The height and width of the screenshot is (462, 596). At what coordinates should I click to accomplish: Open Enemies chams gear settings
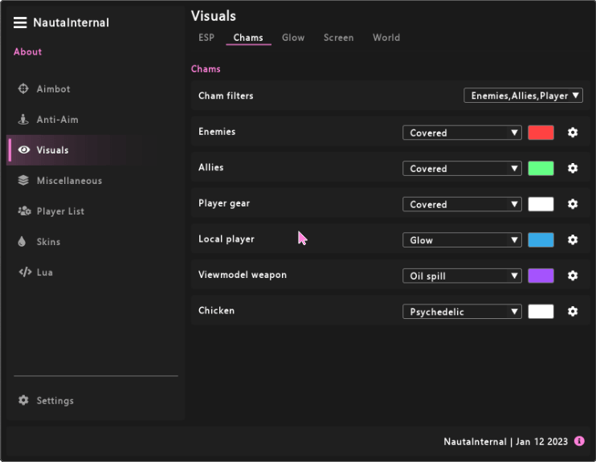[x=573, y=133]
